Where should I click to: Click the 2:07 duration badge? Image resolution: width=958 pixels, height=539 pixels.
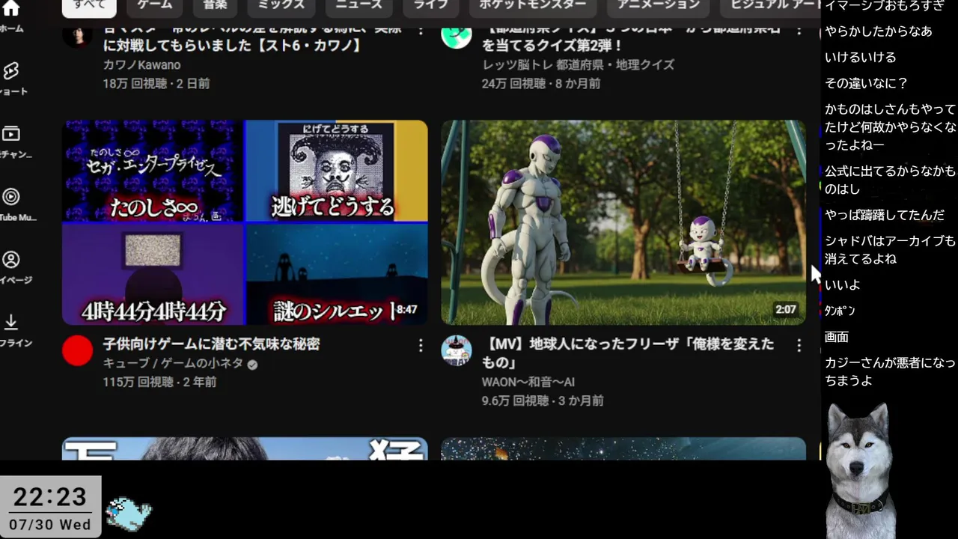pos(786,310)
